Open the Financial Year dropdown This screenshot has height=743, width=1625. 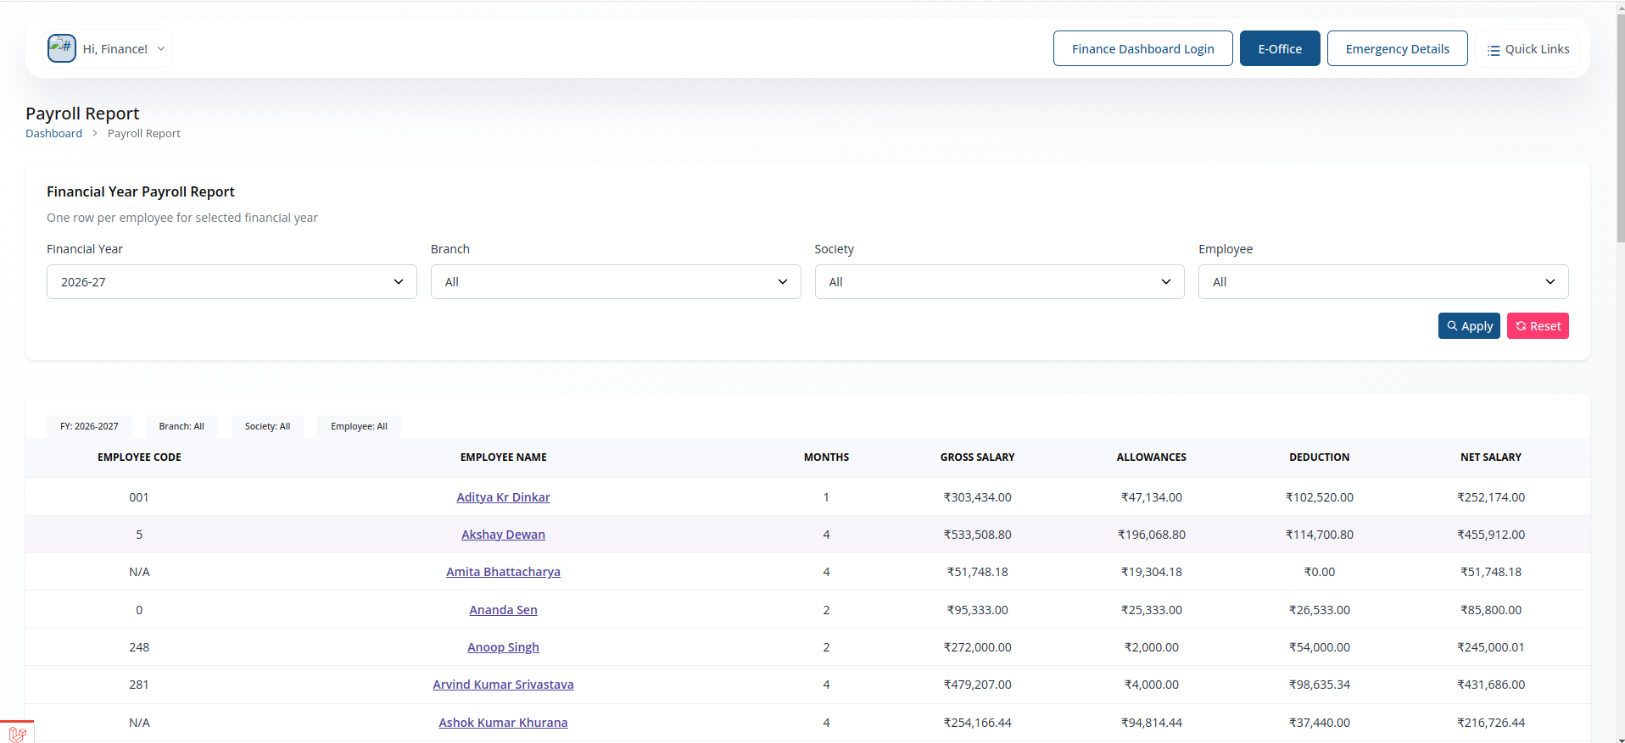pos(232,282)
